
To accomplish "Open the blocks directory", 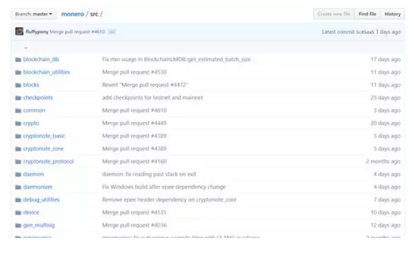I will pos(31,85).
